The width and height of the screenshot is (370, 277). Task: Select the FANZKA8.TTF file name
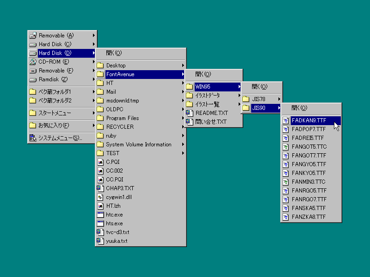(308, 217)
